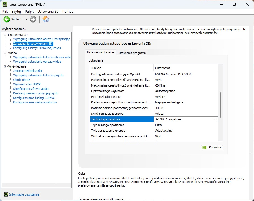This screenshot has width=254, height=201.
Task: Click the Funkcja column header
Action: tap(121, 68)
